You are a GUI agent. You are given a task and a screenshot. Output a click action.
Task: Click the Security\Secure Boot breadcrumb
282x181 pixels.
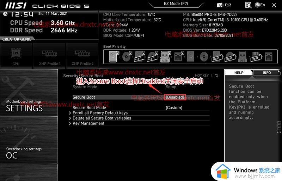pos(83,76)
